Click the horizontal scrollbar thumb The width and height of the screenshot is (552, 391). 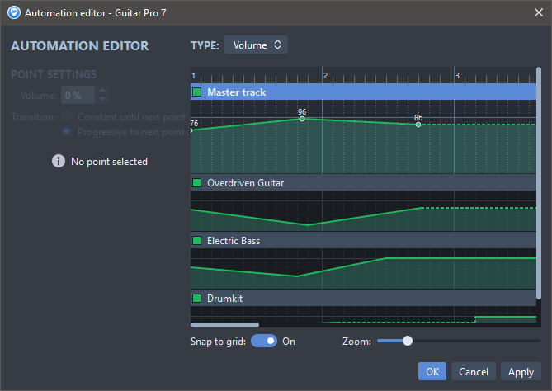point(224,325)
